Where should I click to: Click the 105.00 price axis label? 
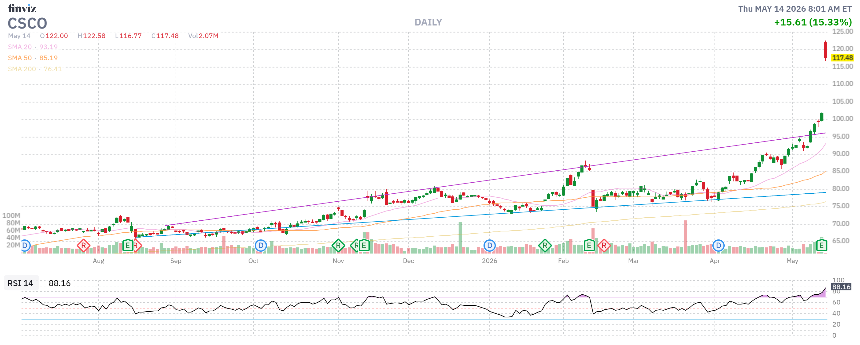click(x=842, y=101)
